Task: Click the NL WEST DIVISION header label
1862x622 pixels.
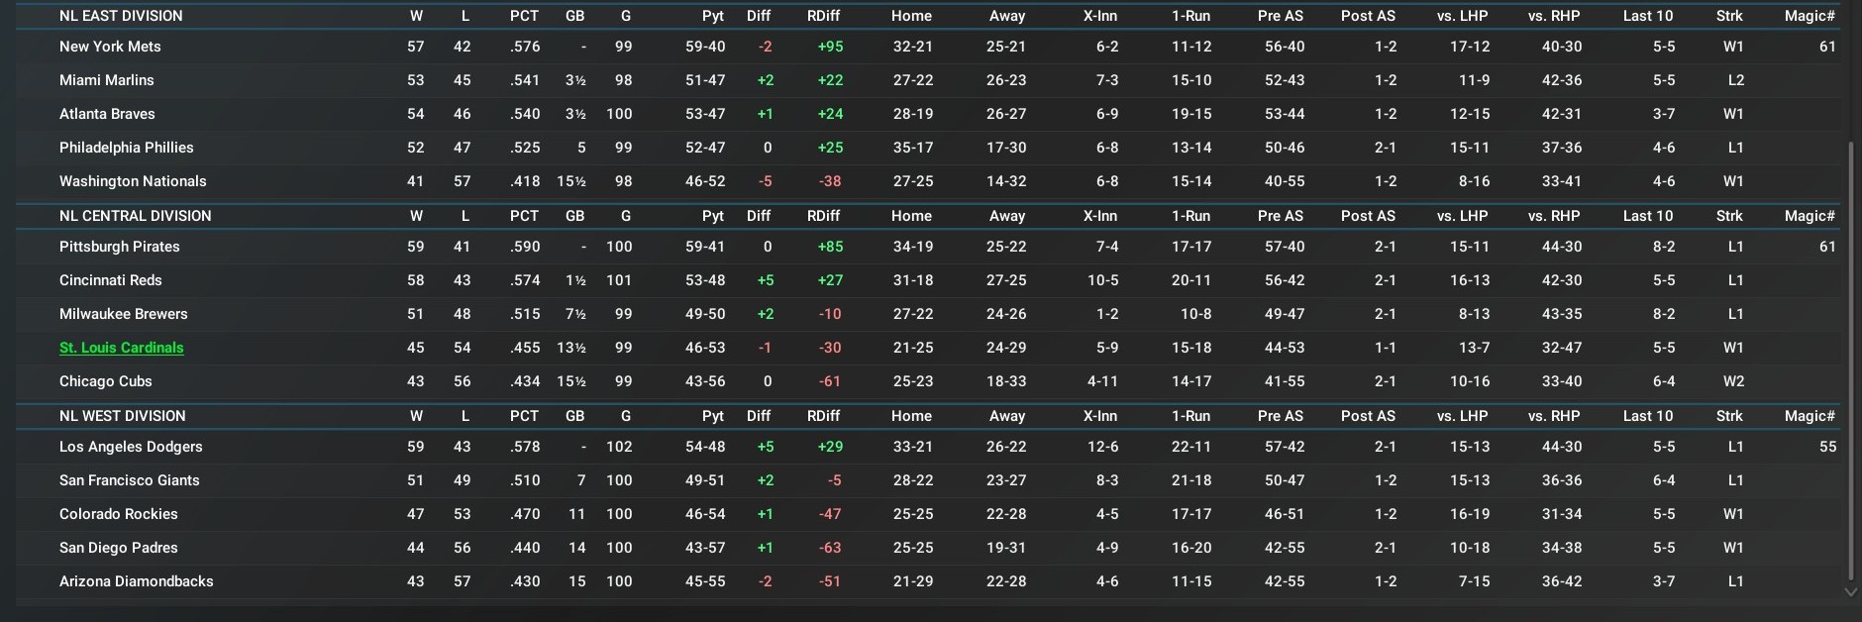Action: point(122,416)
